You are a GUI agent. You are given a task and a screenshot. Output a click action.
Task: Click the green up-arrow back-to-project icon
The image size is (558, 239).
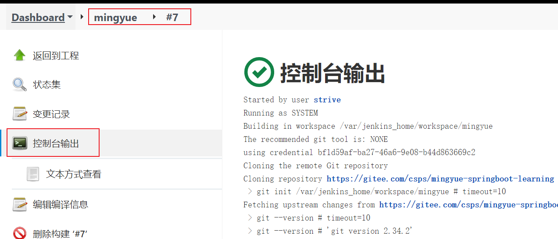[20, 55]
